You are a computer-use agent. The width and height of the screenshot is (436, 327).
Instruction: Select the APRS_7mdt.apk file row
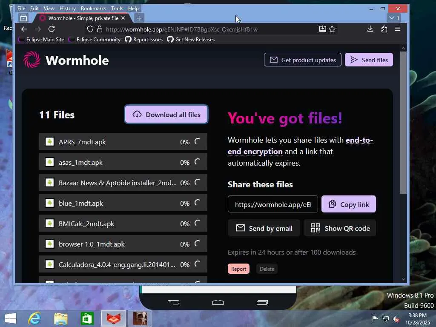123,141
